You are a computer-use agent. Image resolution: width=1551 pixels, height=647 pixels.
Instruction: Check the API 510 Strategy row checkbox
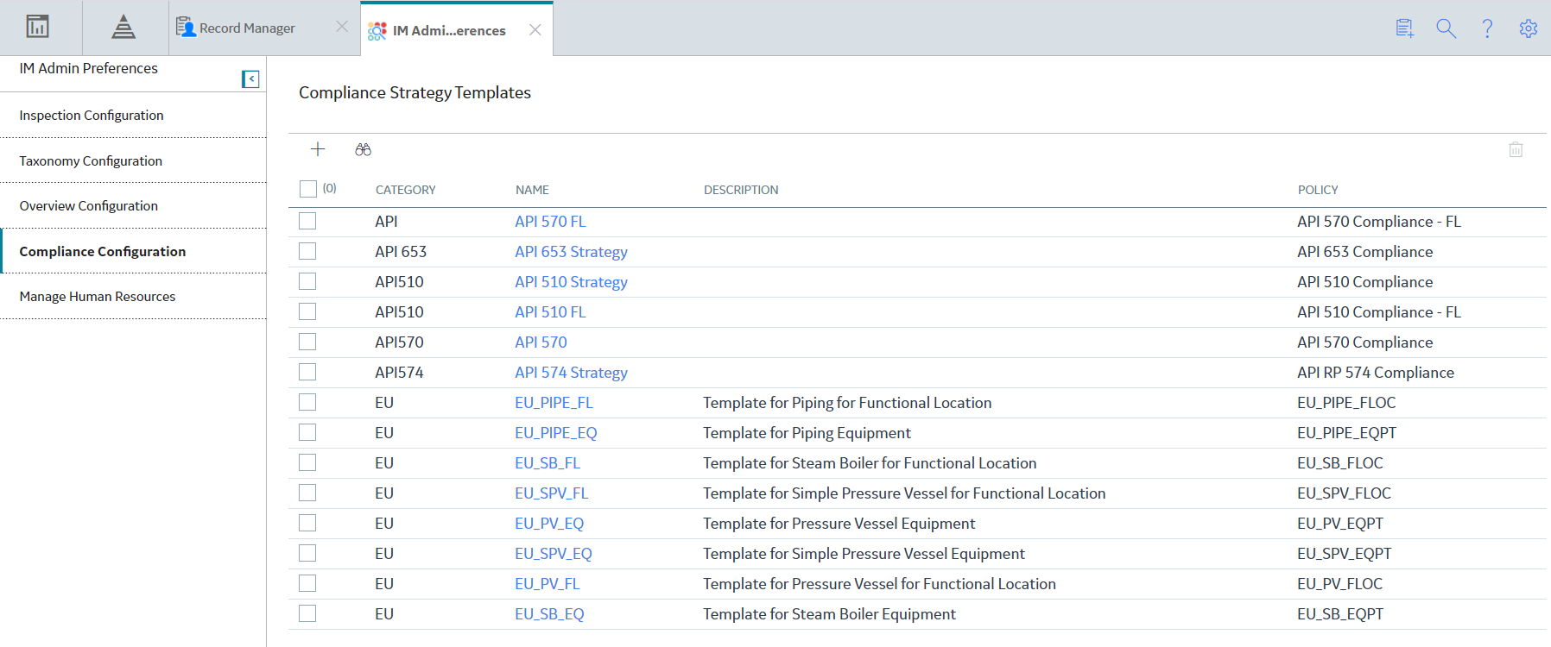click(x=307, y=282)
